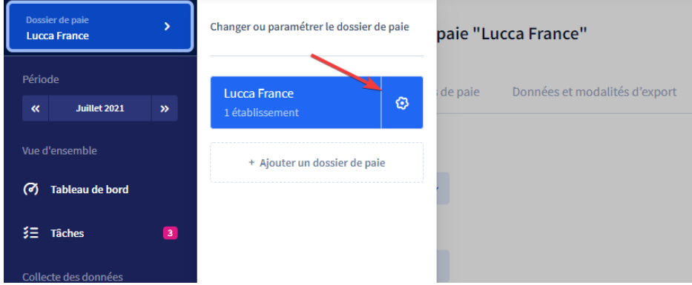Click the Vue d'ensemble section heading
This screenshot has width=692, height=285.
pos(59,151)
